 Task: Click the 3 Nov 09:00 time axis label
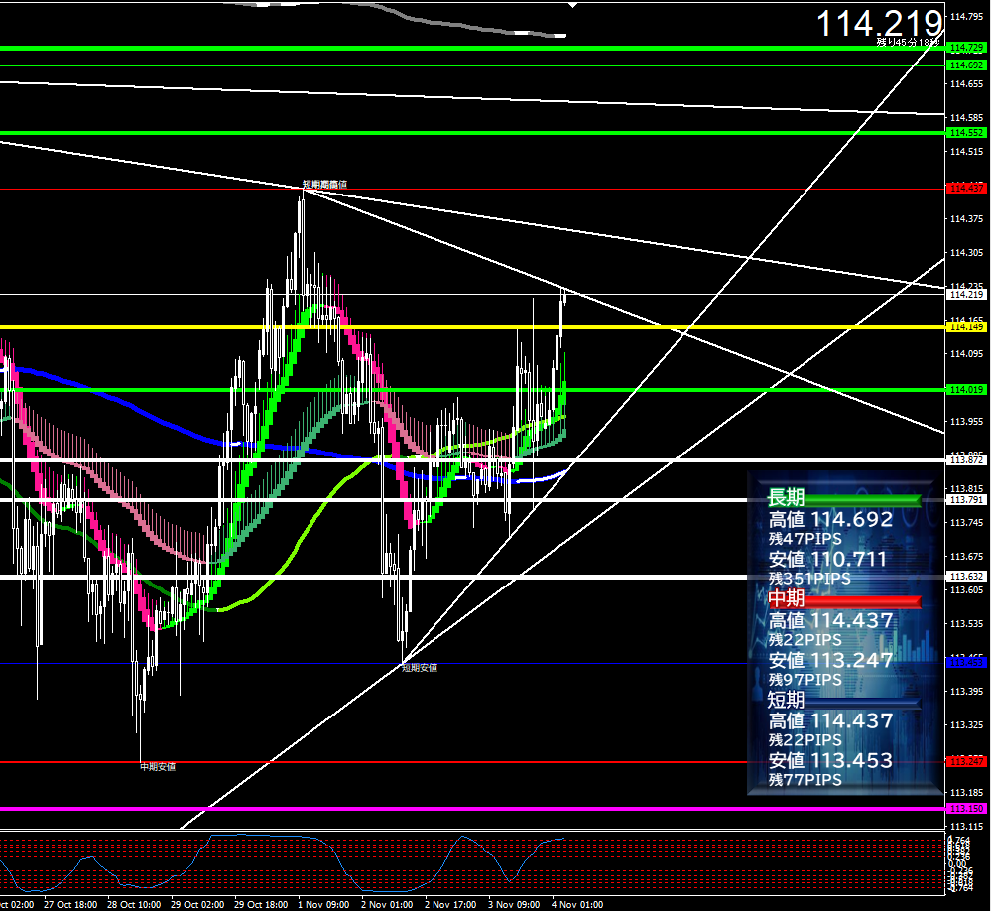coord(514,905)
